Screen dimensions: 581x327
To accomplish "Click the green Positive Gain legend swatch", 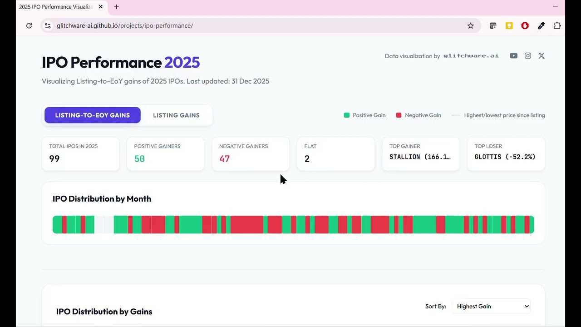I will (x=347, y=115).
